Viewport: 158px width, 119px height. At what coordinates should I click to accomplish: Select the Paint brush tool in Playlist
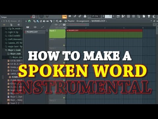38,21
